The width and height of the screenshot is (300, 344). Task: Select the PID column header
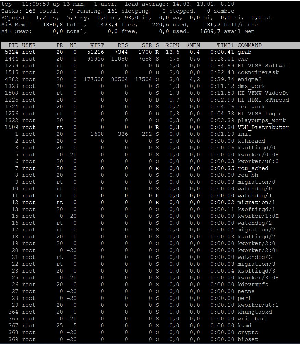(x=14, y=45)
